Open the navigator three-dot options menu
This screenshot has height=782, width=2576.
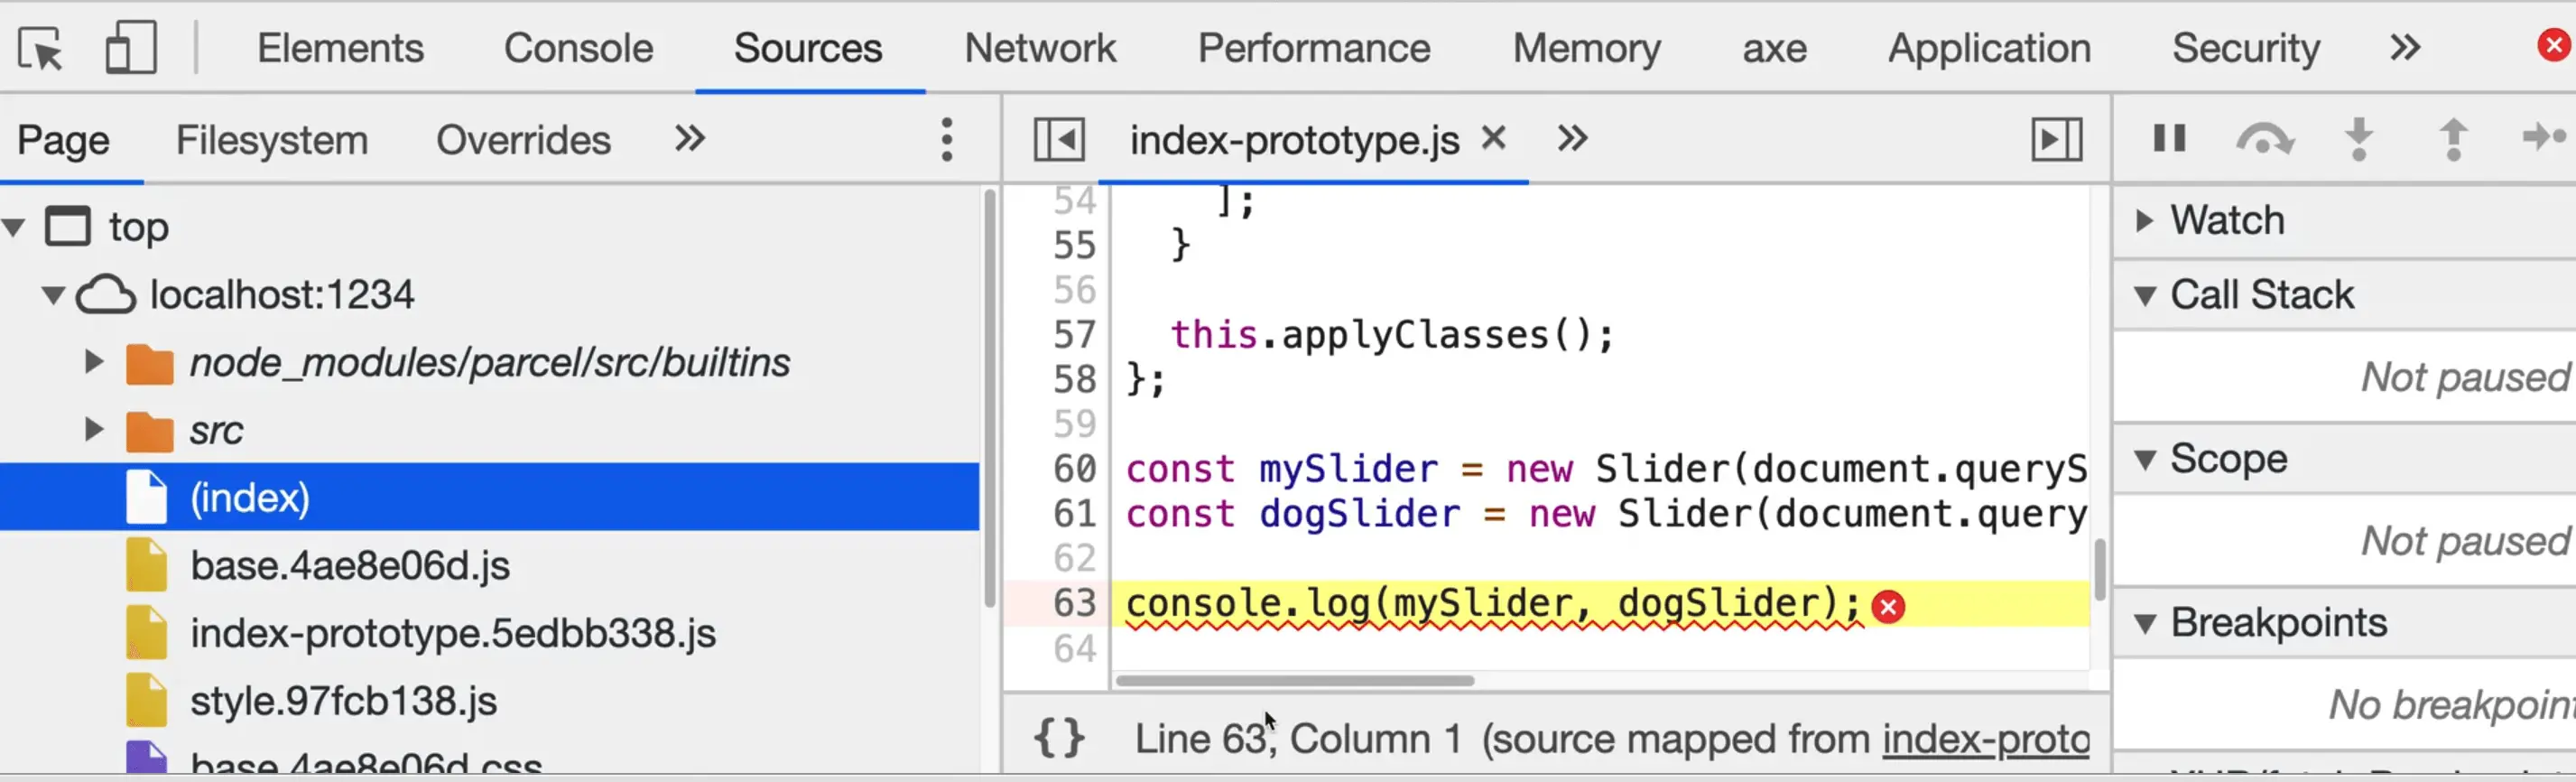pos(946,139)
